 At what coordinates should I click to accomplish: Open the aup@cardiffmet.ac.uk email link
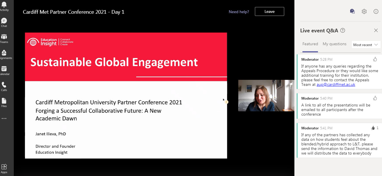tap(336, 85)
